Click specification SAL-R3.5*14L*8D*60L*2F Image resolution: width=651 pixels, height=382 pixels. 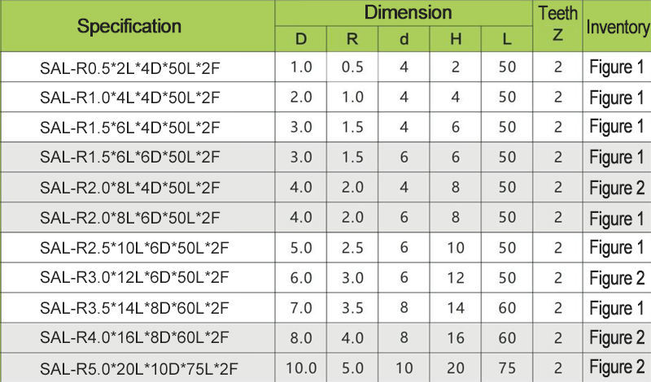click(133, 308)
